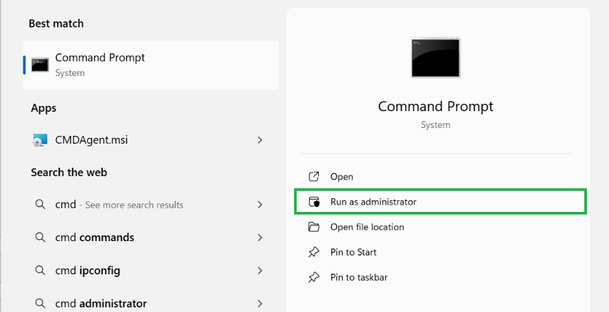Expand the cmd commands suggestion chevron
The height and width of the screenshot is (312, 609).
click(x=260, y=237)
